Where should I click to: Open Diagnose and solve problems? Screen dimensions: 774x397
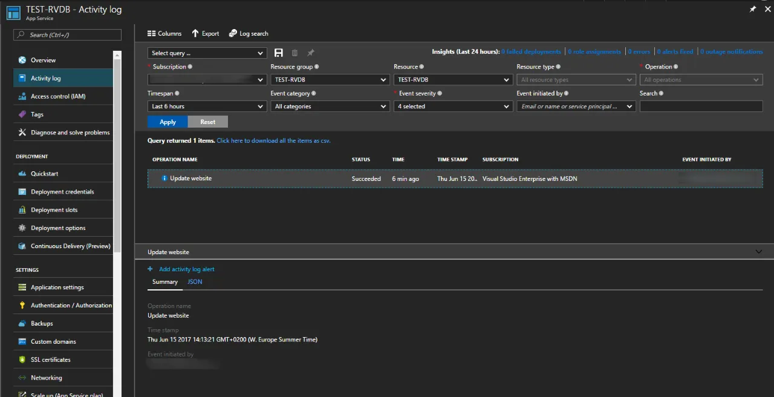coord(70,133)
